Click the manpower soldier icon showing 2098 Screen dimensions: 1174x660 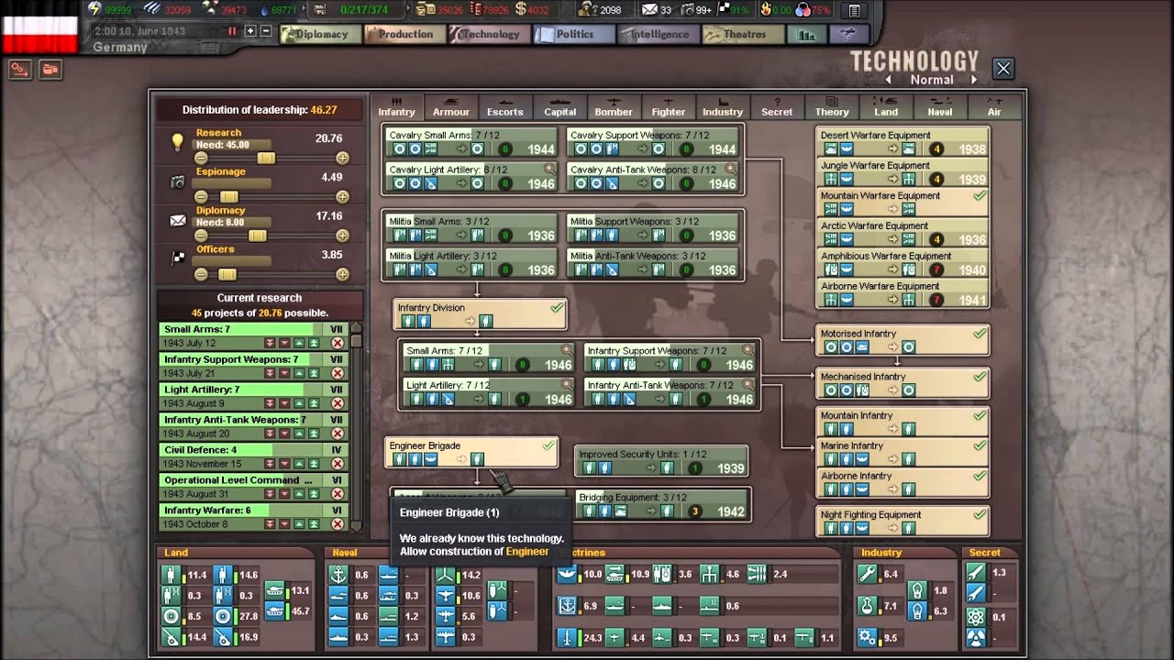(x=587, y=10)
